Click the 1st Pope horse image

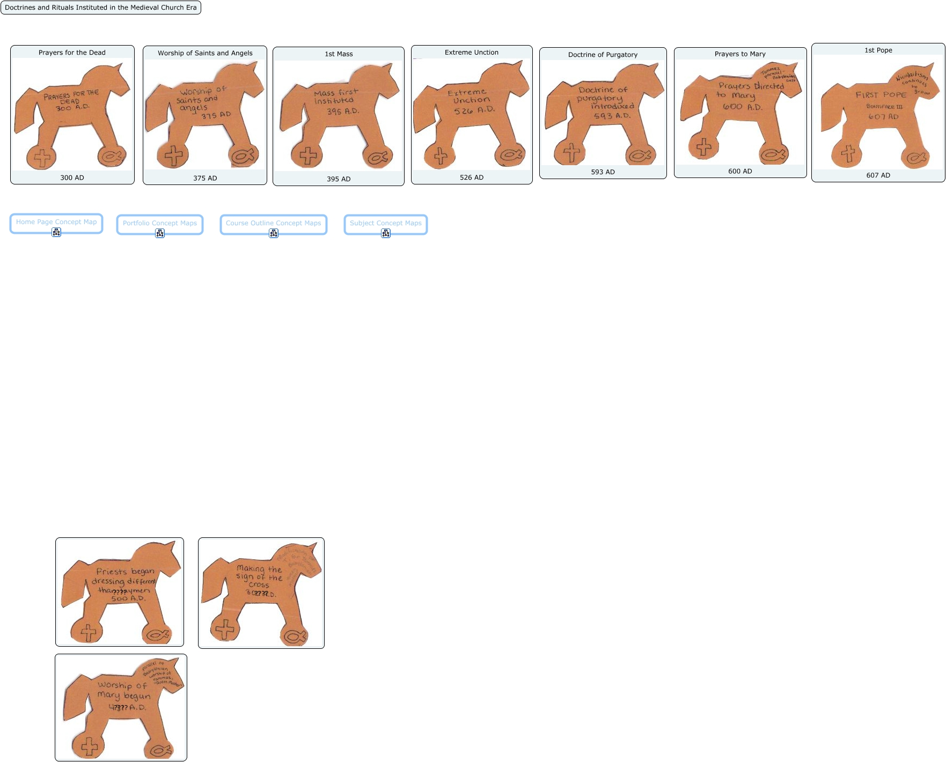tap(878, 112)
